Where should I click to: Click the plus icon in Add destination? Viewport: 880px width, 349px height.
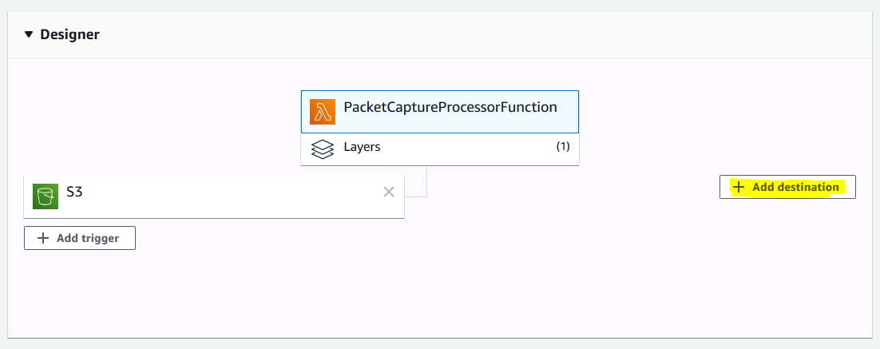pos(739,187)
